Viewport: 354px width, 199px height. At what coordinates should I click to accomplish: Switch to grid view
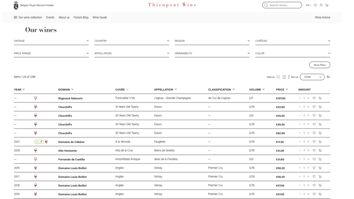coord(278,77)
